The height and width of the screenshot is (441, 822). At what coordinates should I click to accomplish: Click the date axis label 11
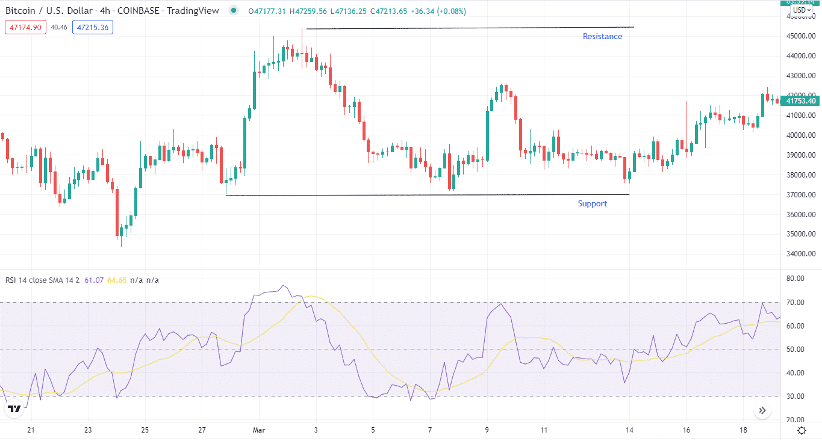coord(543,430)
